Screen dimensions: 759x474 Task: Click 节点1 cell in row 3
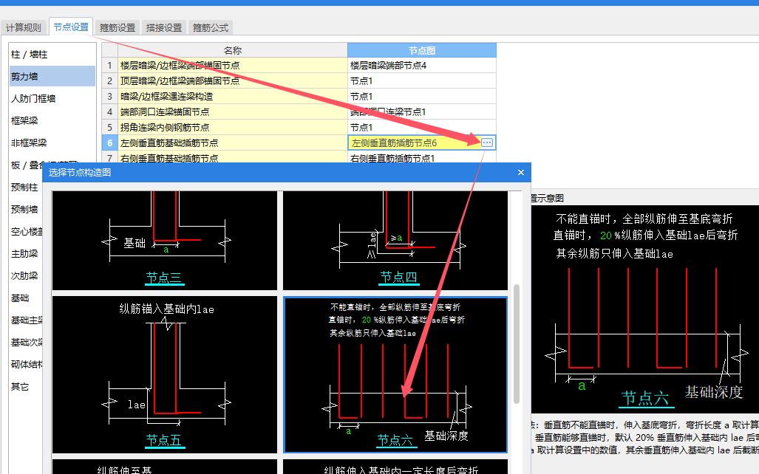421,96
